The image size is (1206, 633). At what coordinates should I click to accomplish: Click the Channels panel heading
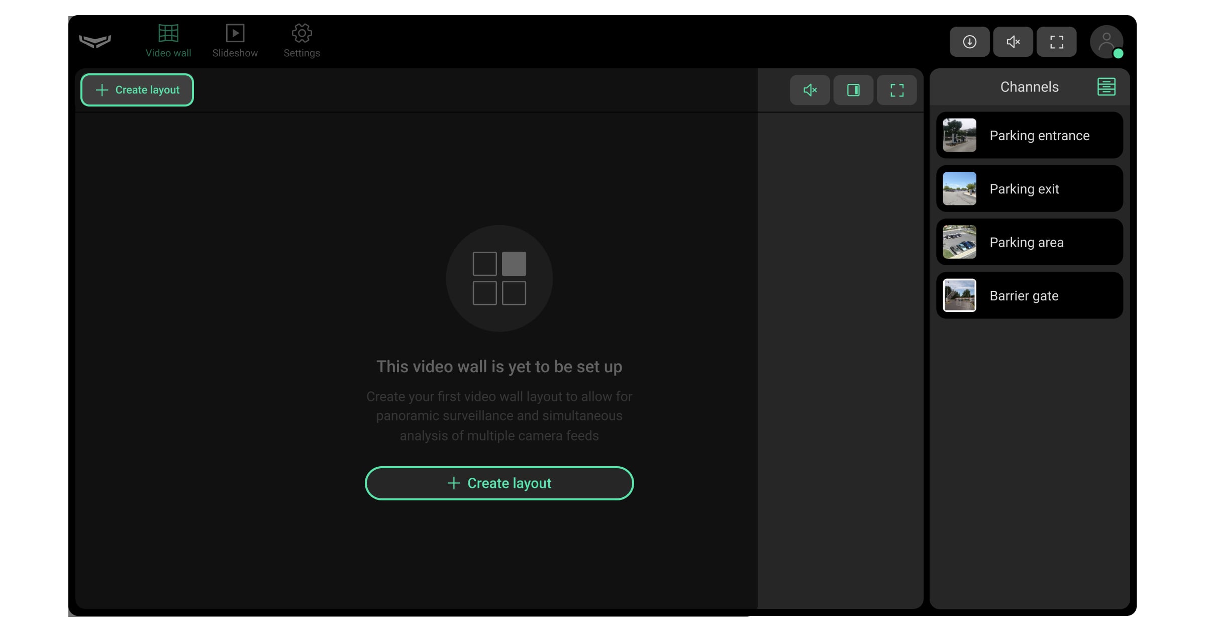tap(1029, 87)
